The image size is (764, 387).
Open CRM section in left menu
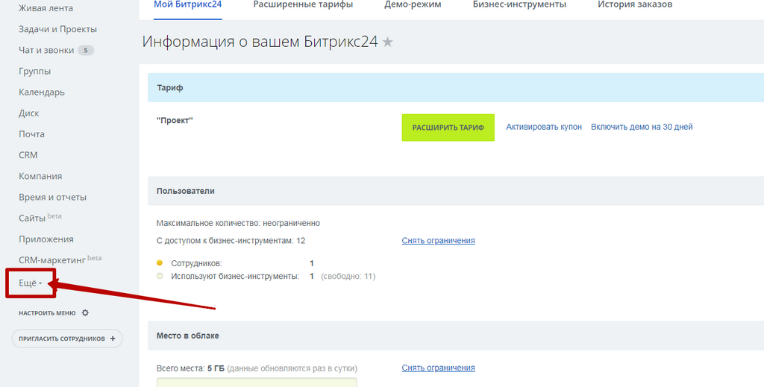point(28,155)
